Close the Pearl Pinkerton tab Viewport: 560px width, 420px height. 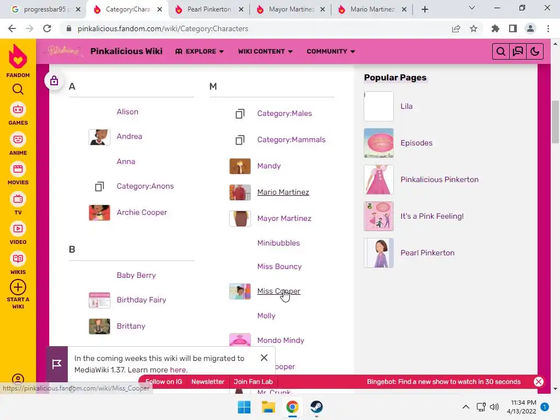pos(241,9)
